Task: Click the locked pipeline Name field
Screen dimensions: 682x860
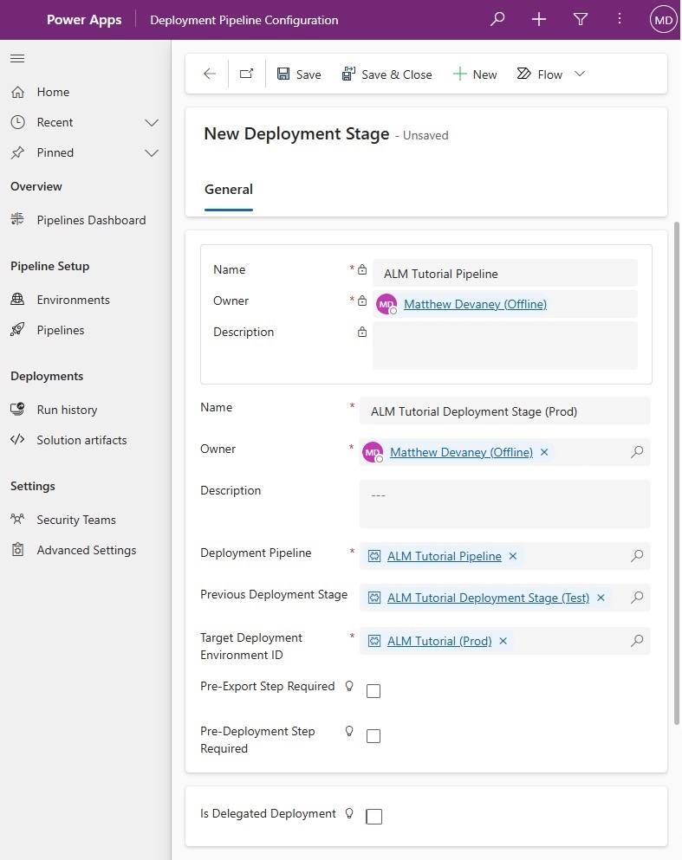Action: pos(504,273)
